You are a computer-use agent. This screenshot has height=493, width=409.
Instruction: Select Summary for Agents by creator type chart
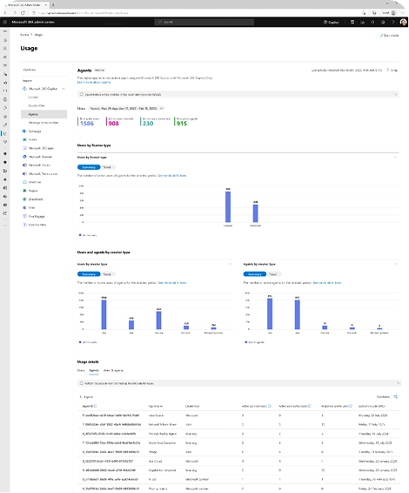tap(255, 274)
